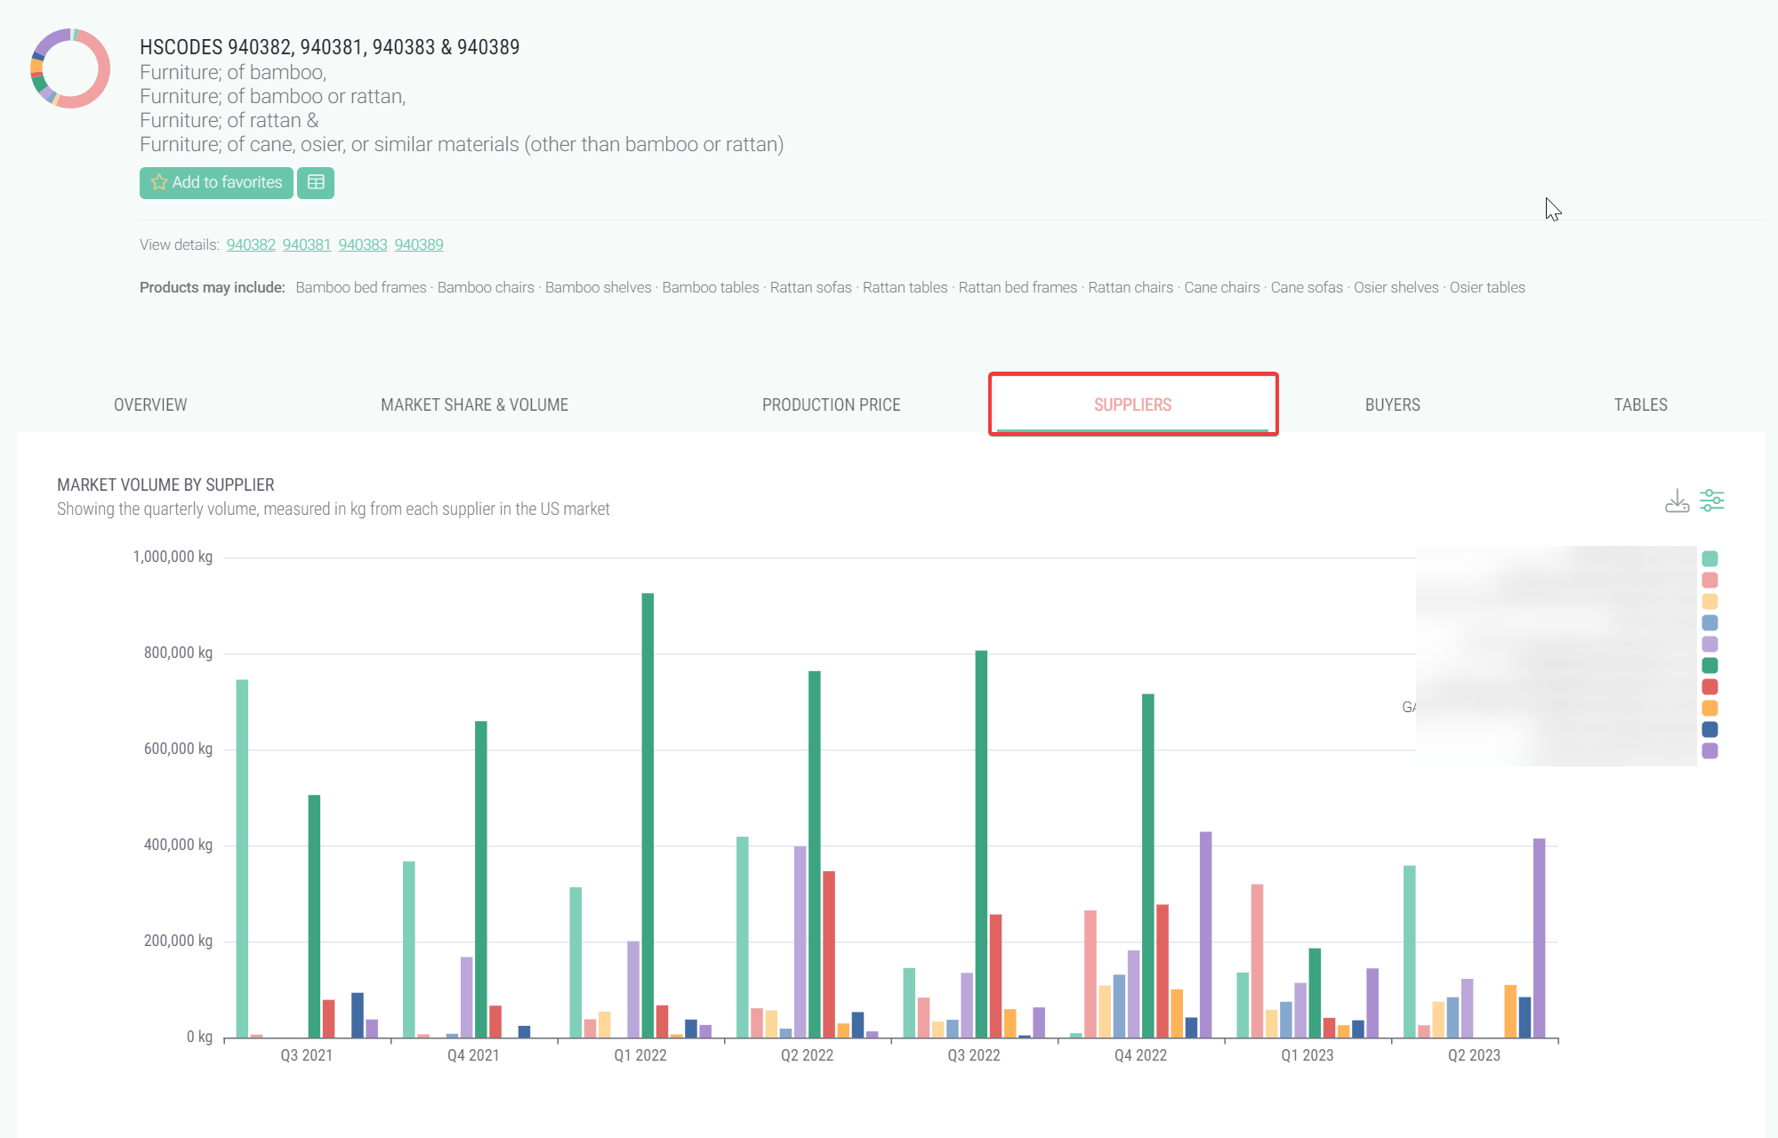1778x1138 pixels.
Task: Click the pale yellow legend swatch
Action: coord(1710,601)
